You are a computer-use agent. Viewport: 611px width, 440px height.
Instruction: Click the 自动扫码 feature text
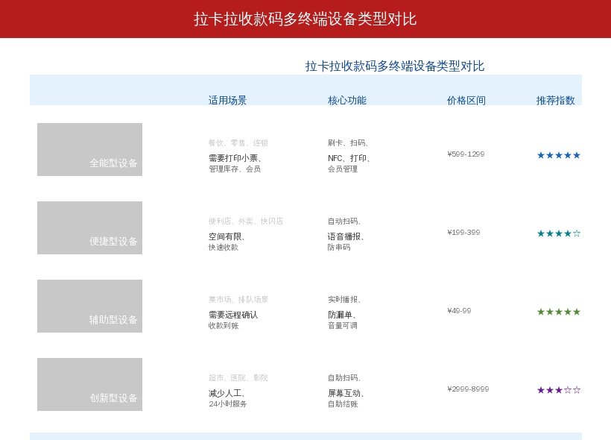click(x=344, y=221)
